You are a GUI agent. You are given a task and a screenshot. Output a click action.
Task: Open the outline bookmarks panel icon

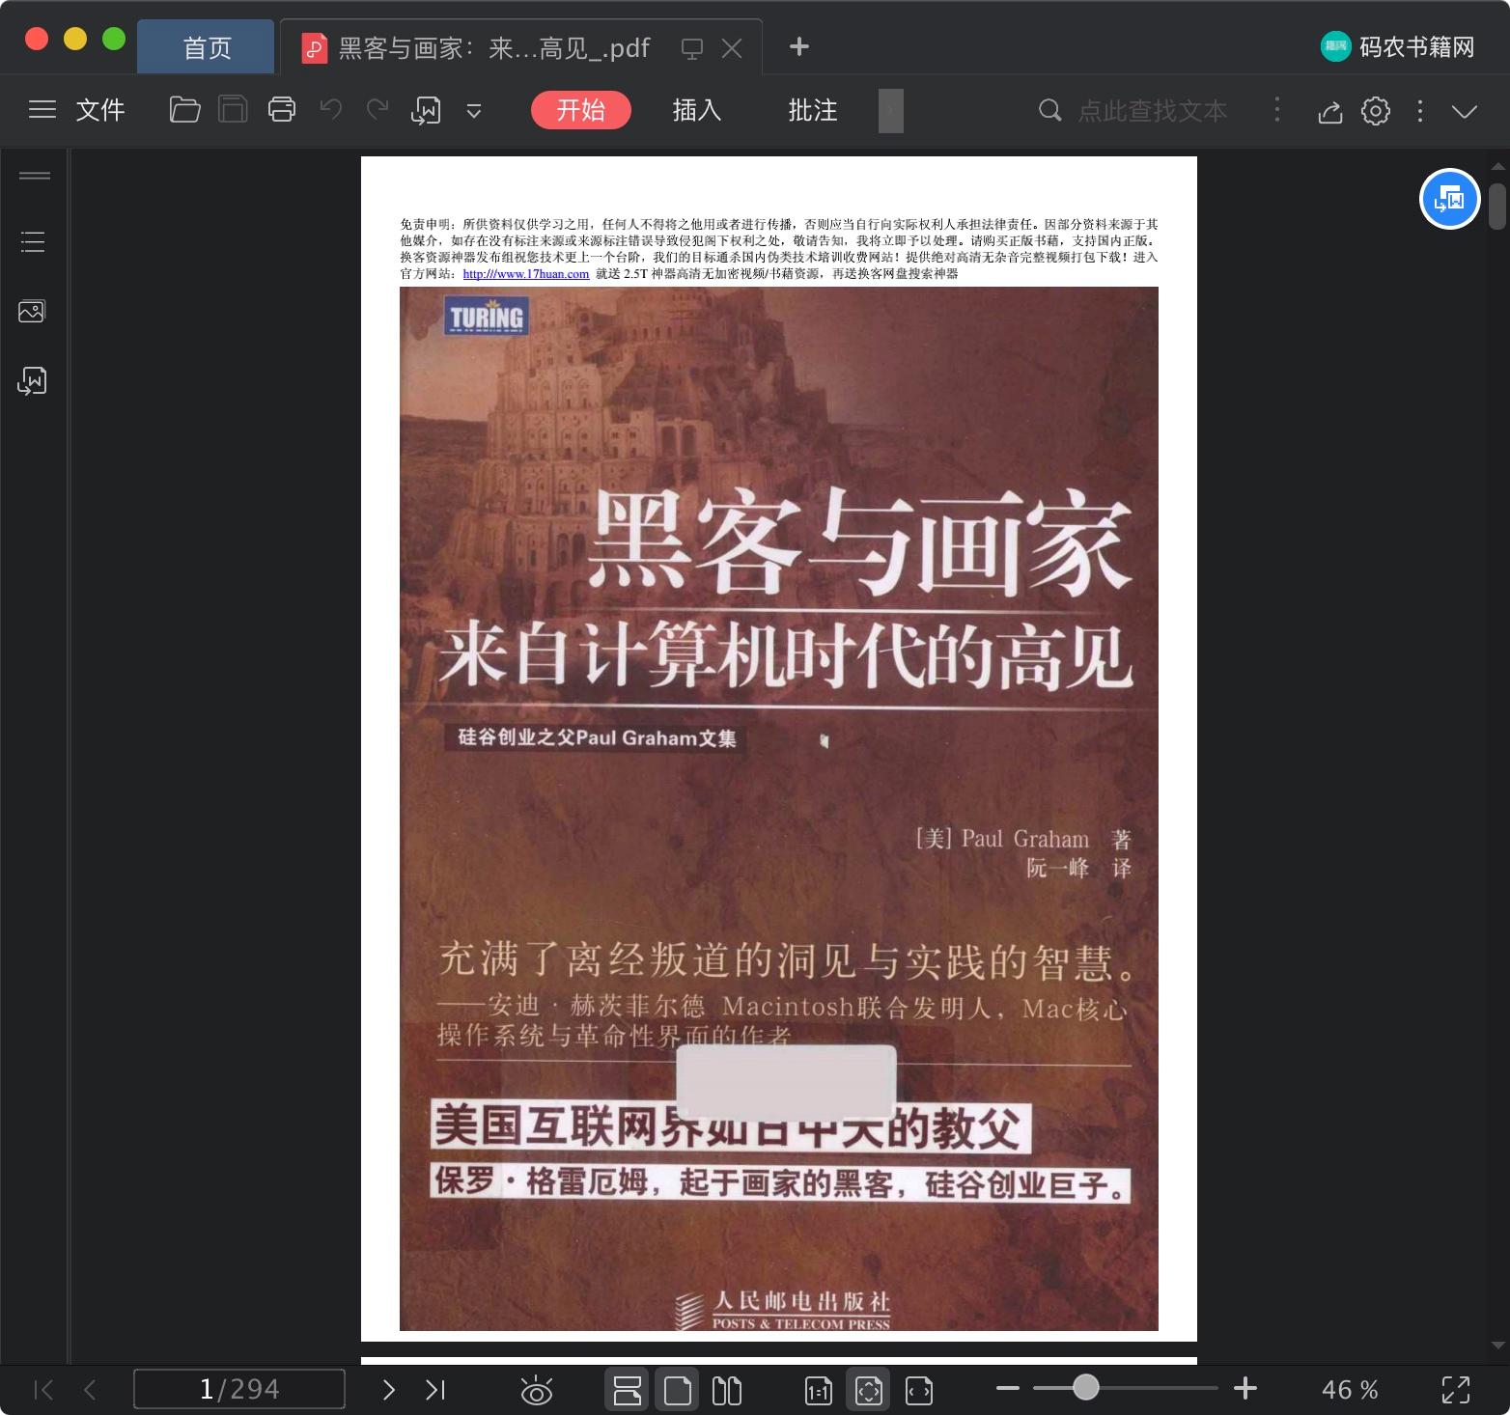coord(33,241)
